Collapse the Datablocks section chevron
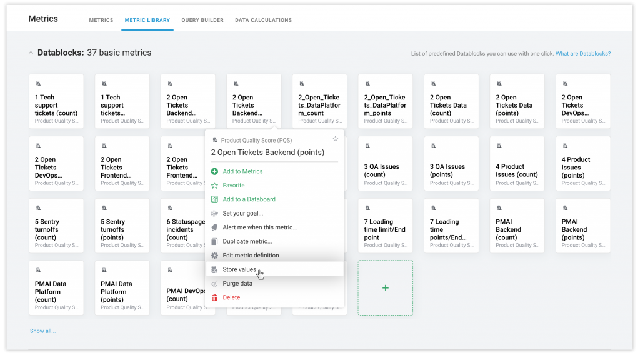This screenshot has height=355, width=640. point(31,53)
